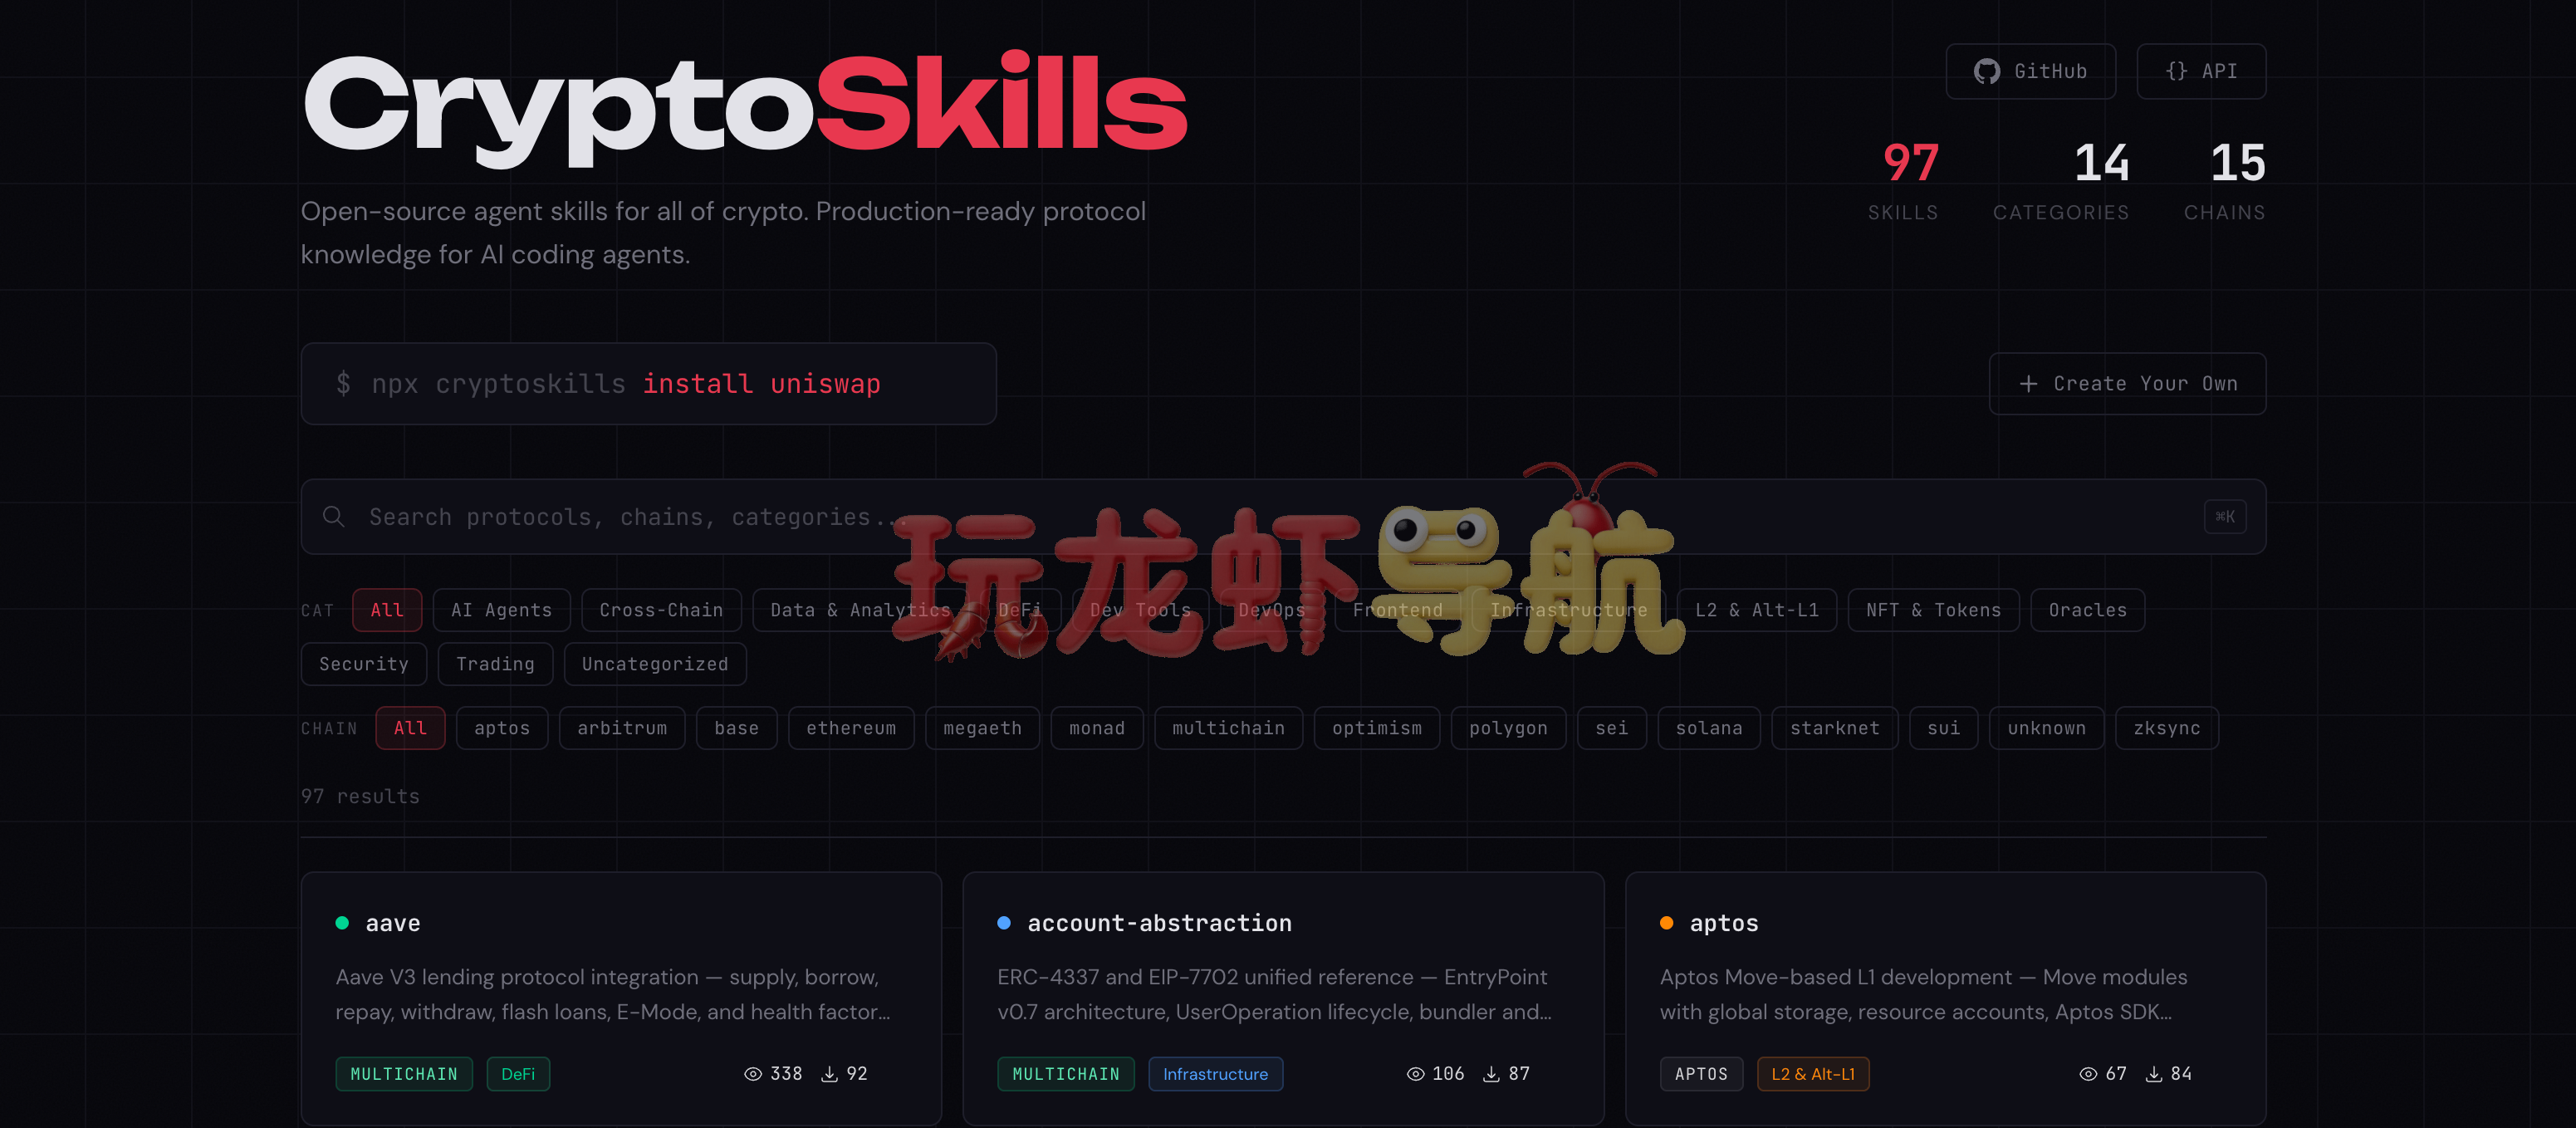Click MULTICHAIN tag on aave card
This screenshot has height=1128, width=2576.
[404, 1074]
